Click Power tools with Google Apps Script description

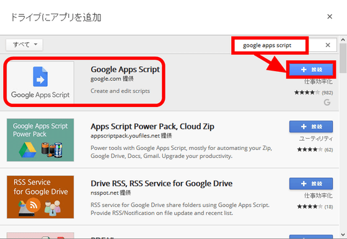182,152
